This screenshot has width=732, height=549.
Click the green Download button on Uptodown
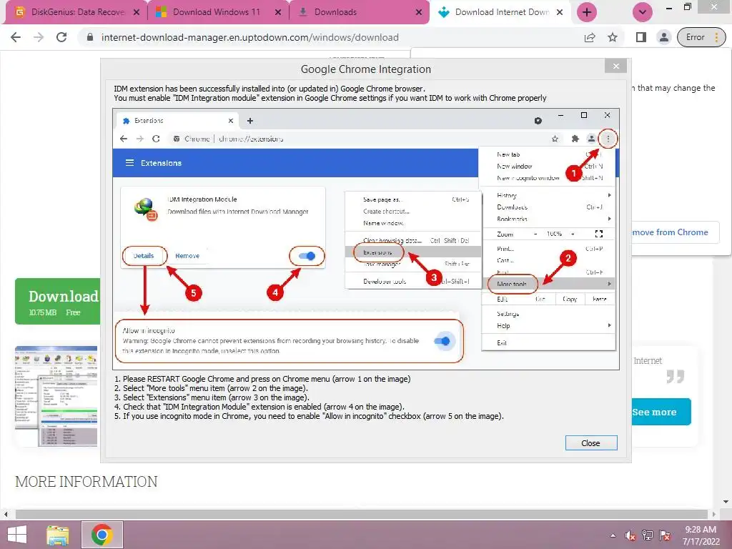(57, 302)
